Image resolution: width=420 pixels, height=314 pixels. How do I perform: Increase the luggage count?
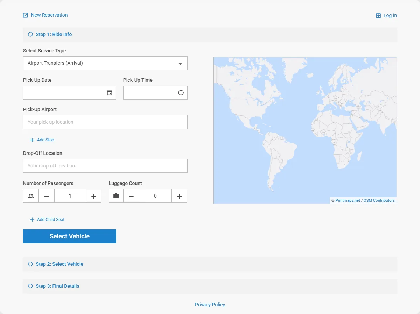(x=180, y=196)
